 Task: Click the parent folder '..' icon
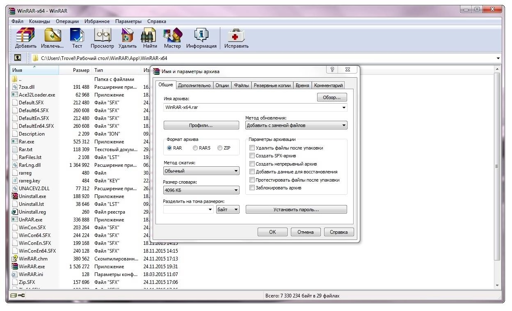coord(15,79)
